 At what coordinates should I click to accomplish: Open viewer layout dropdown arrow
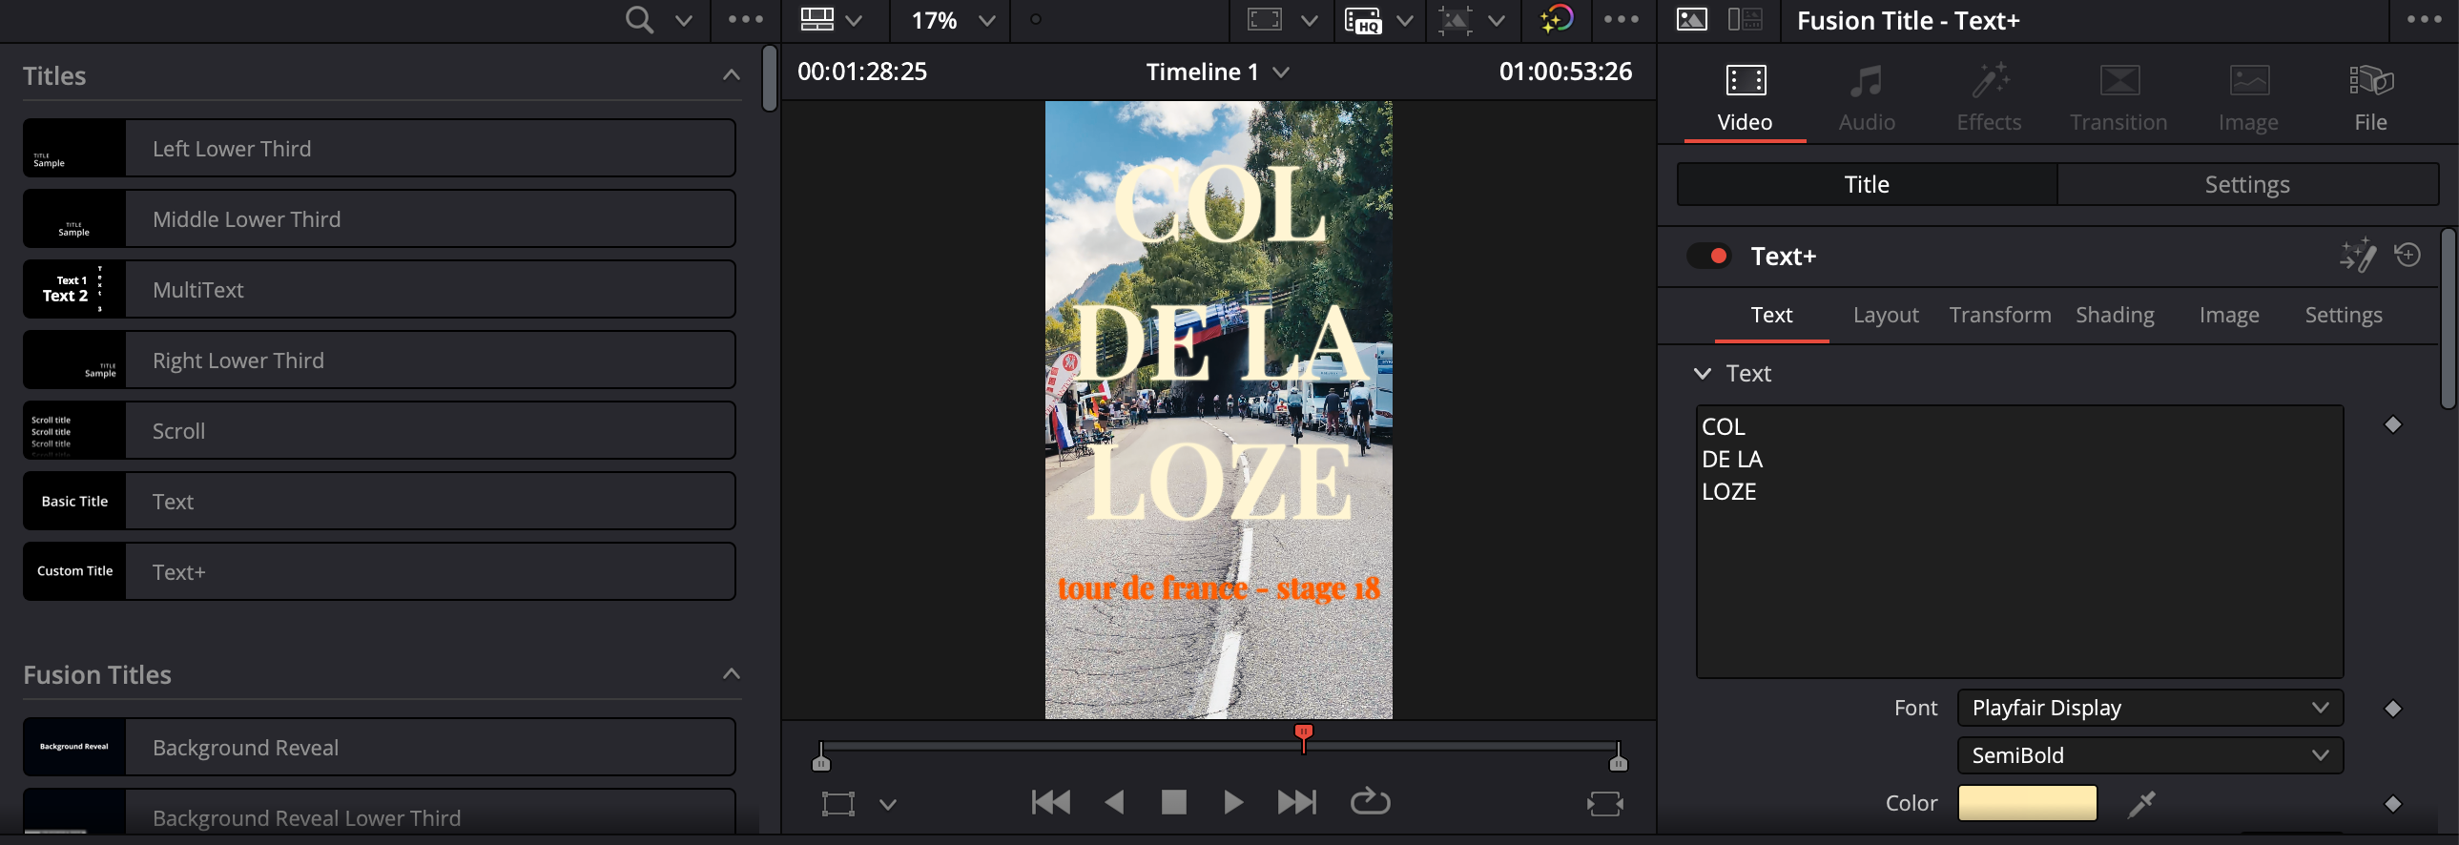[855, 20]
